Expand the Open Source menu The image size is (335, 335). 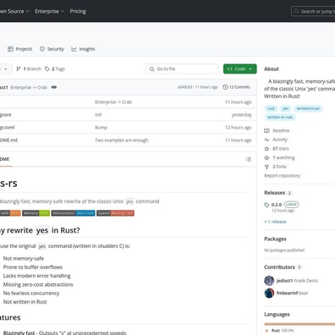pyautogui.click(x=14, y=11)
